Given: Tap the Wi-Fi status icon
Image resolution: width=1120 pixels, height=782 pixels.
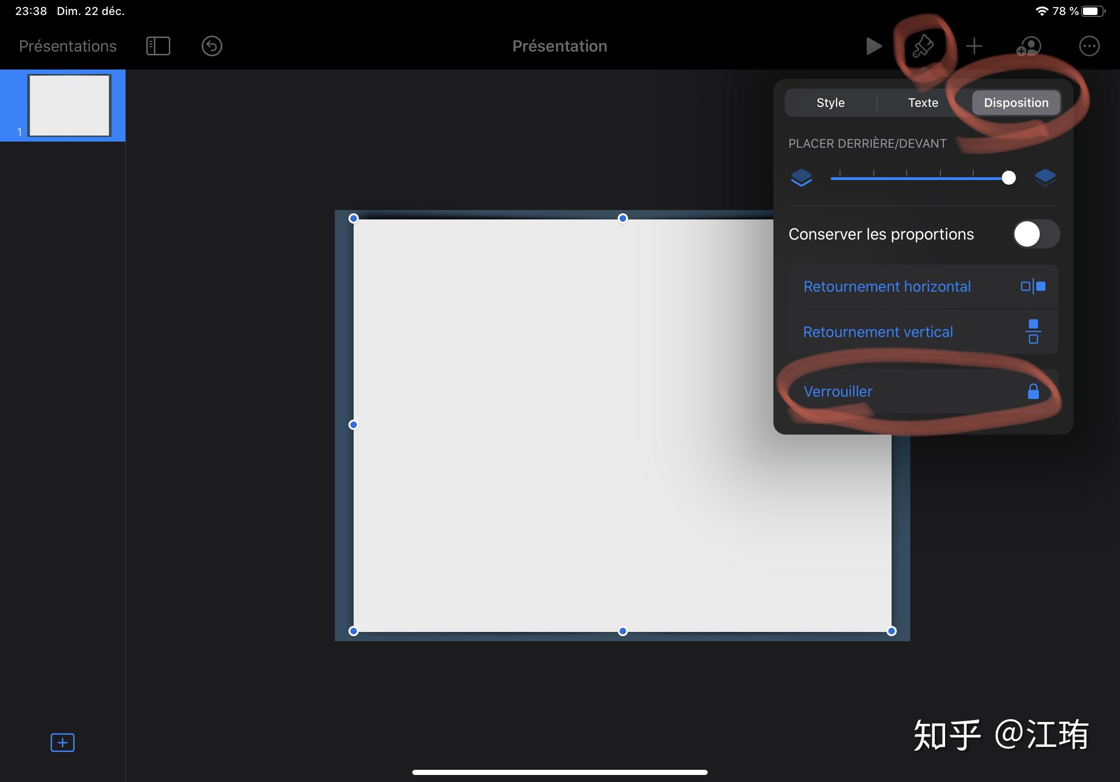Looking at the screenshot, I should pyautogui.click(x=1042, y=11).
